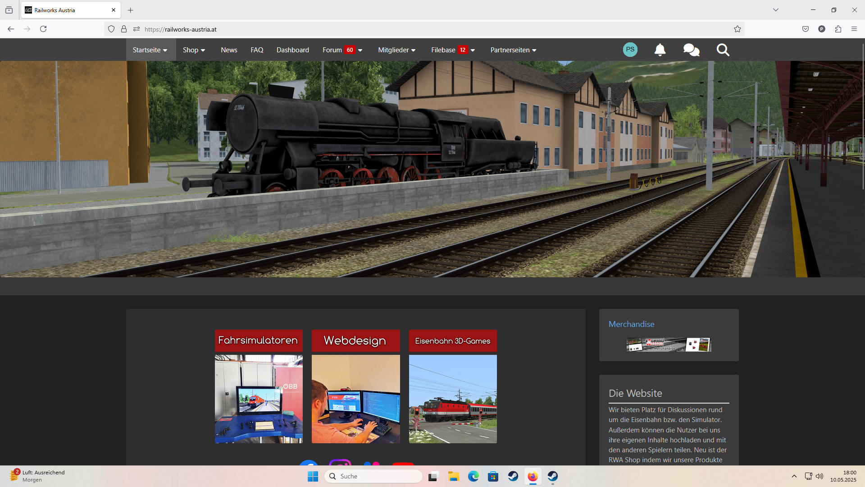Open the News menu item
The image size is (865, 487).
click(x=229, y=50)
